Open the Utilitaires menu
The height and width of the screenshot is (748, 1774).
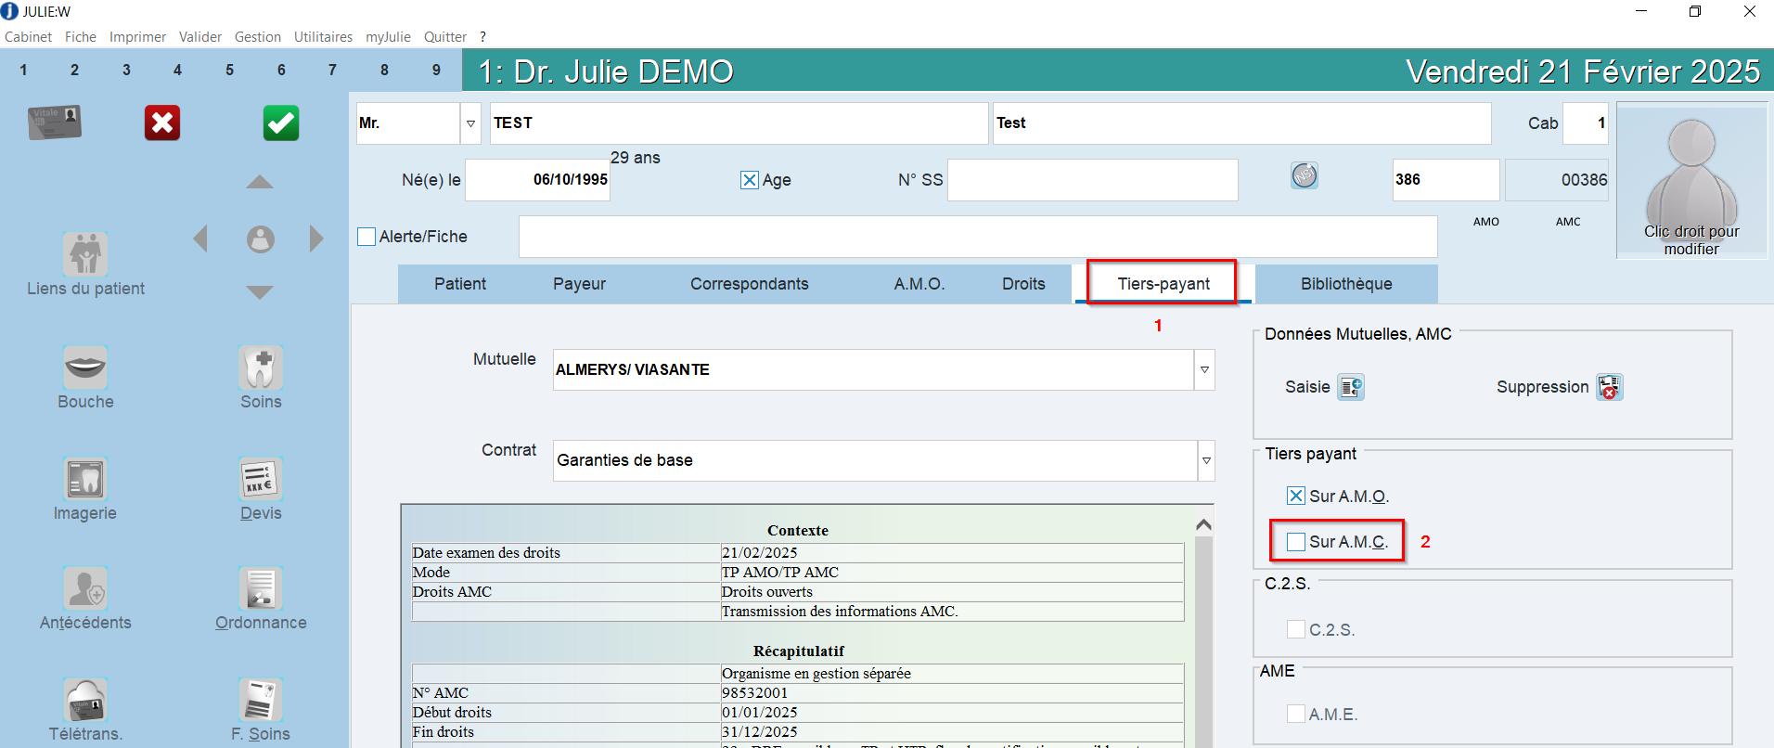click(323, 37)
